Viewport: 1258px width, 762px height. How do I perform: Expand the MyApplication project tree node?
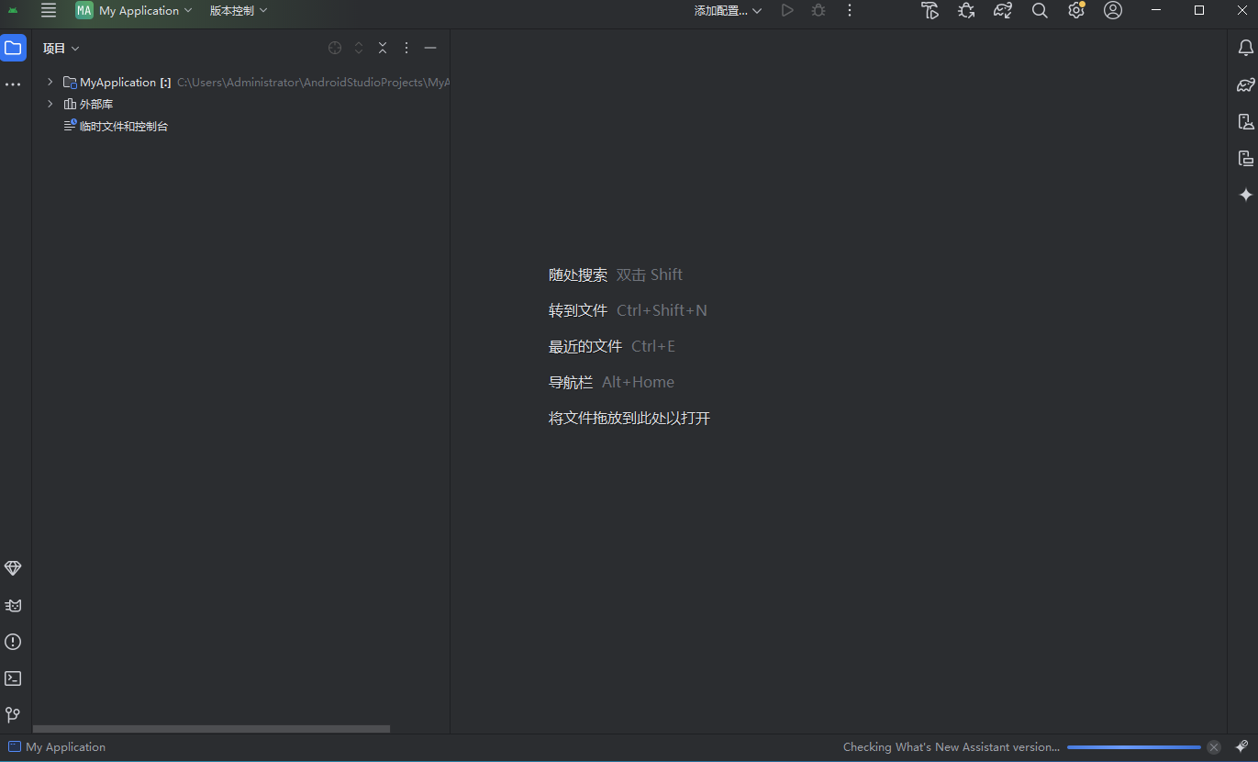[x=50, y=83]
